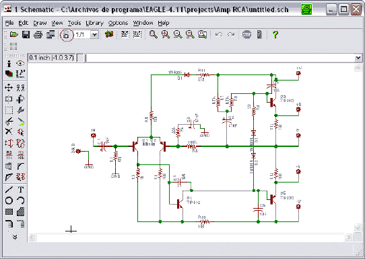This screenshot has height=259, width=365.
Task: Redraw the window with the magnifier icon
Action: [190, 34]
